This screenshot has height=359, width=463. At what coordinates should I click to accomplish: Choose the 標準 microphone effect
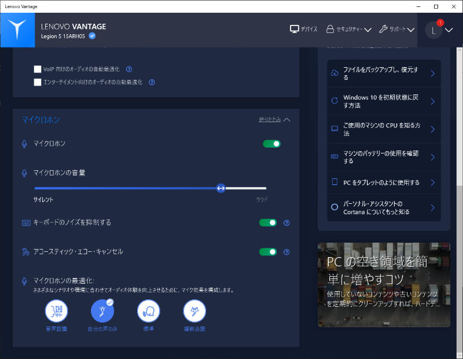pyautogui.click(x=148, y=311)
